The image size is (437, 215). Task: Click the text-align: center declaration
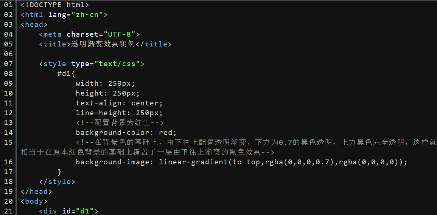(119, 103)
